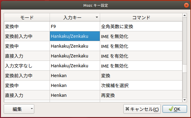
Task: Click the scrollbar up arrow
Action: click(x=185, y=15)
